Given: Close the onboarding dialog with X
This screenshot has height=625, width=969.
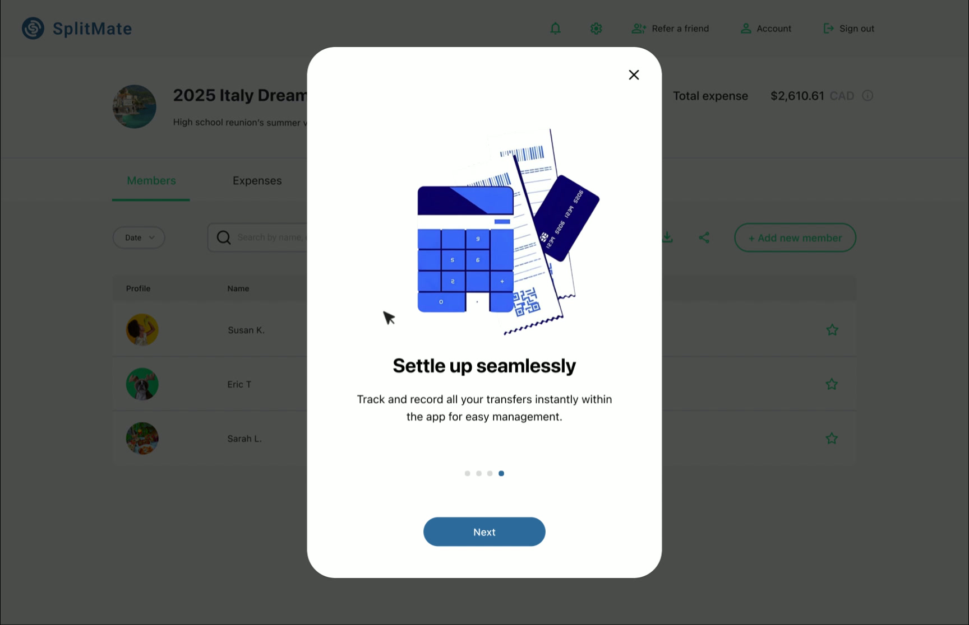Looking at the screenshot, I should [x=634, y=75].
